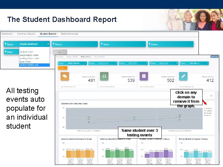Open Summary Results tab in front dashboard window
This screenshot has width=223, height=167.
coord(72,57)
